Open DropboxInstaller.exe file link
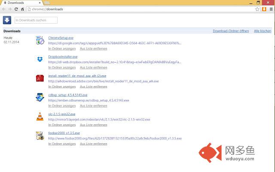 click(63, 57)
